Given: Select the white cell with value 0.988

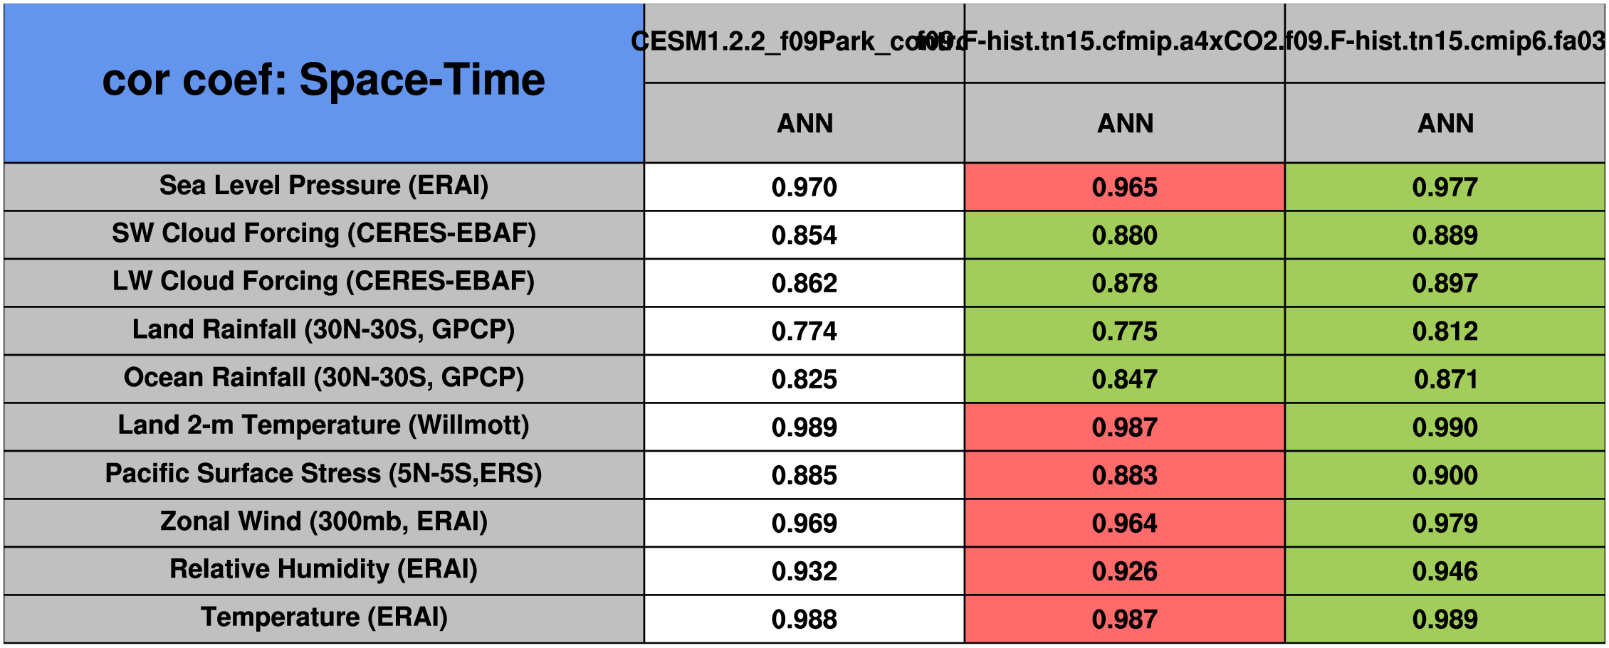Looking at the screenshot, I should (804, 619).
